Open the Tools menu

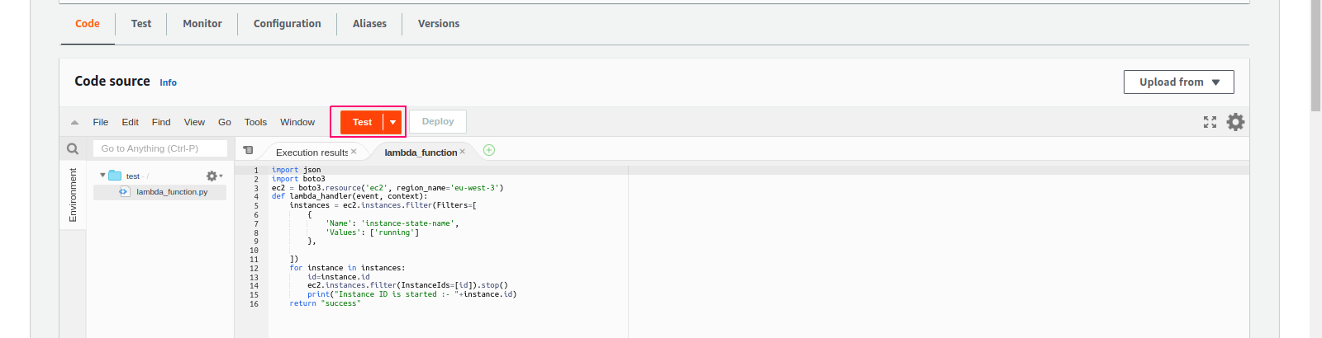255,122
